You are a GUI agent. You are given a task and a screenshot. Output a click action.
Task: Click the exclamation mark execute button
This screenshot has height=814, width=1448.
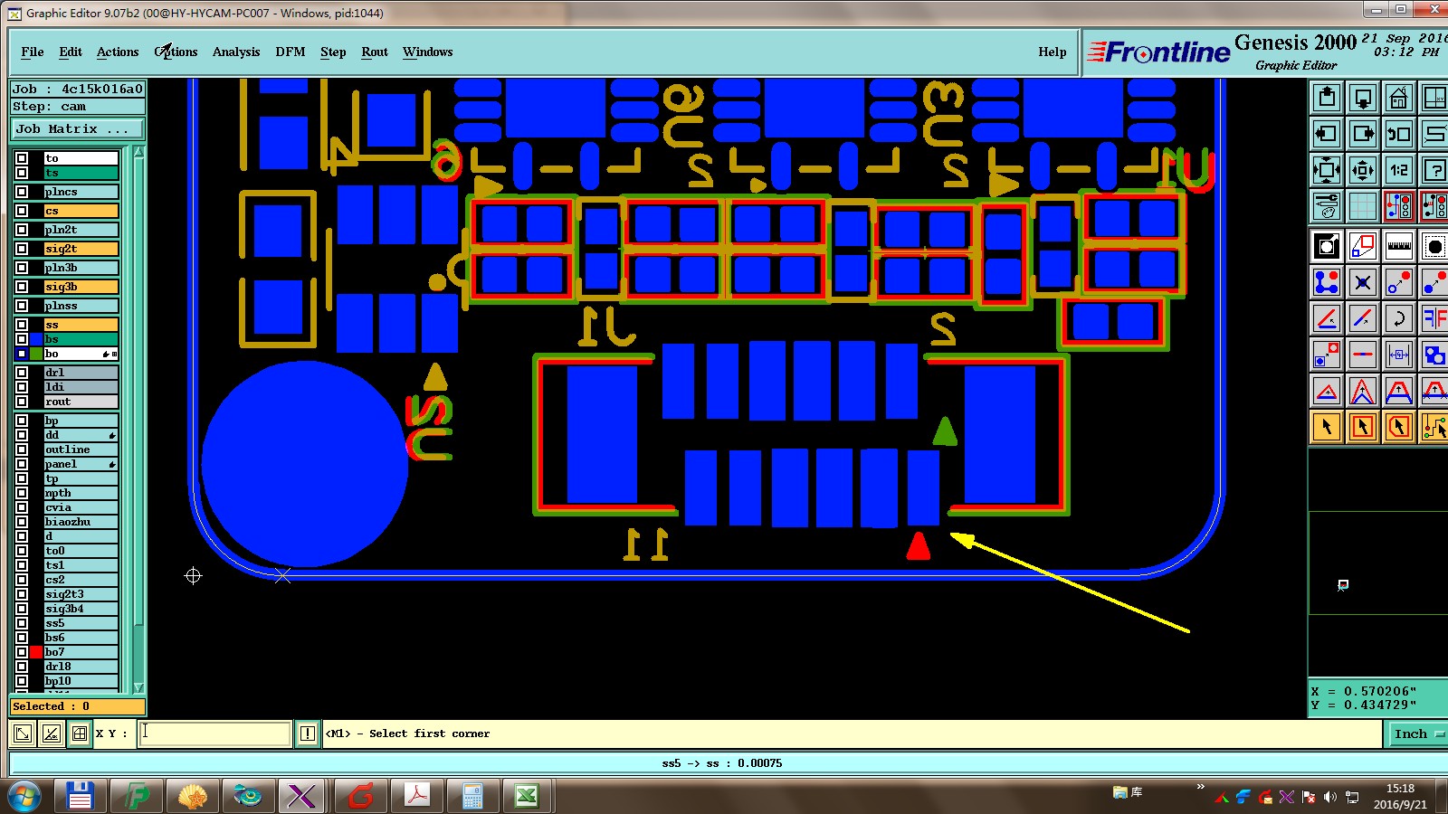308,734
